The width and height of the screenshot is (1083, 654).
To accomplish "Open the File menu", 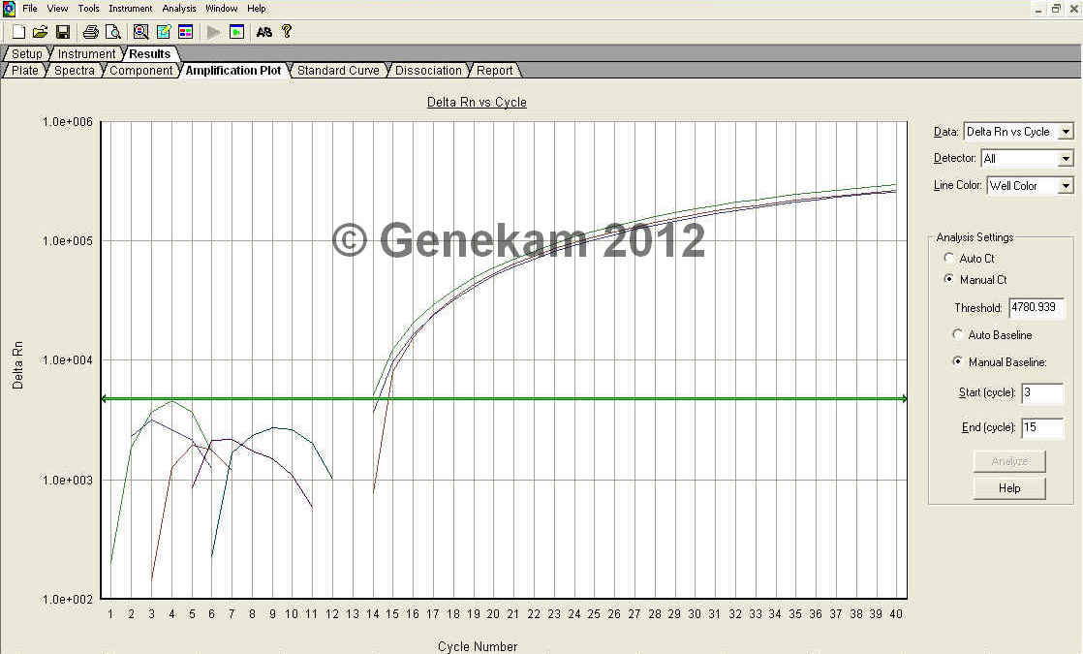I will [30, 9].
